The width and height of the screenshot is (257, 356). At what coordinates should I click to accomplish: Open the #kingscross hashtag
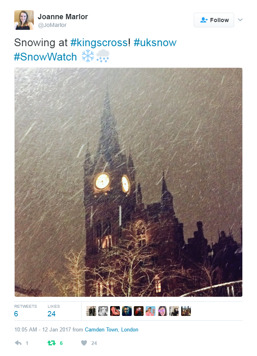tap(99, 43)
